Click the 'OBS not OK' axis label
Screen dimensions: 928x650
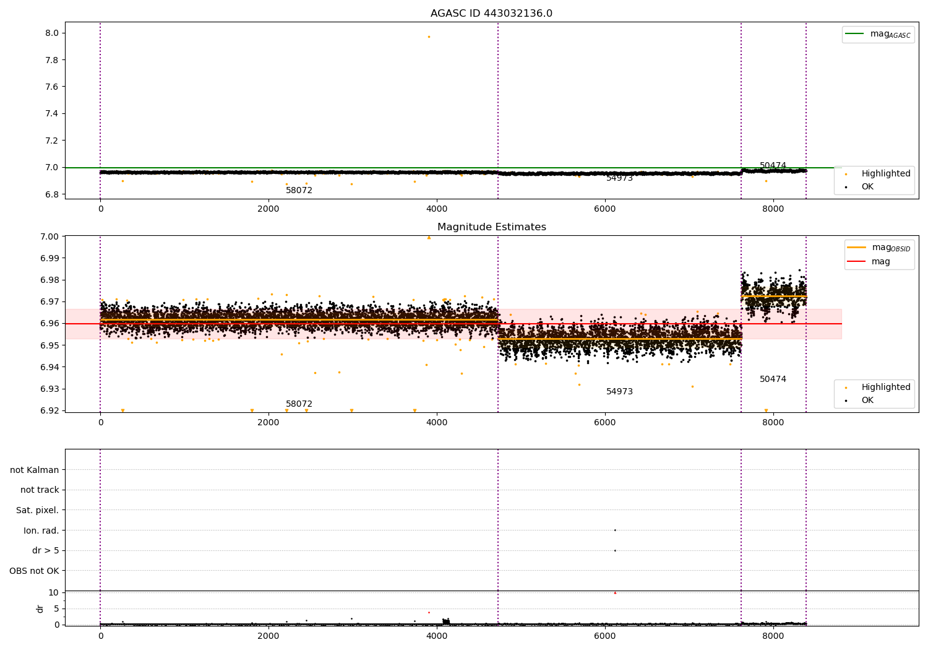pyautogui.click(x=34, y=571)
